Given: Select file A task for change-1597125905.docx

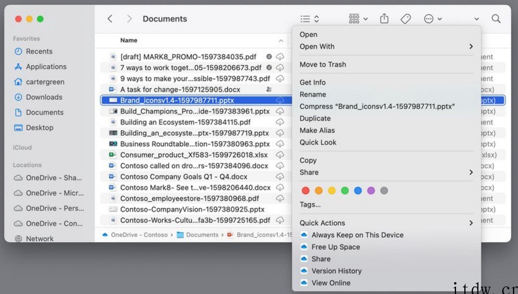Looking at the screenshot, I should pyautogui.click(x=180, y=89).
